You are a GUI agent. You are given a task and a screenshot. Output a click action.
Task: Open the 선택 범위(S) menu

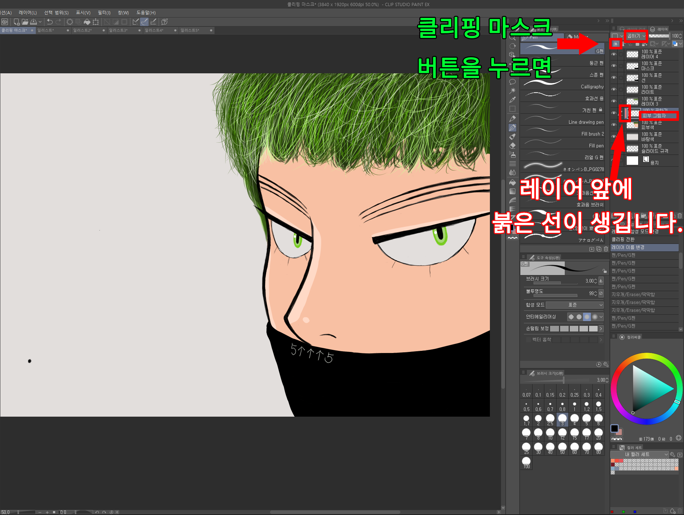56,13
